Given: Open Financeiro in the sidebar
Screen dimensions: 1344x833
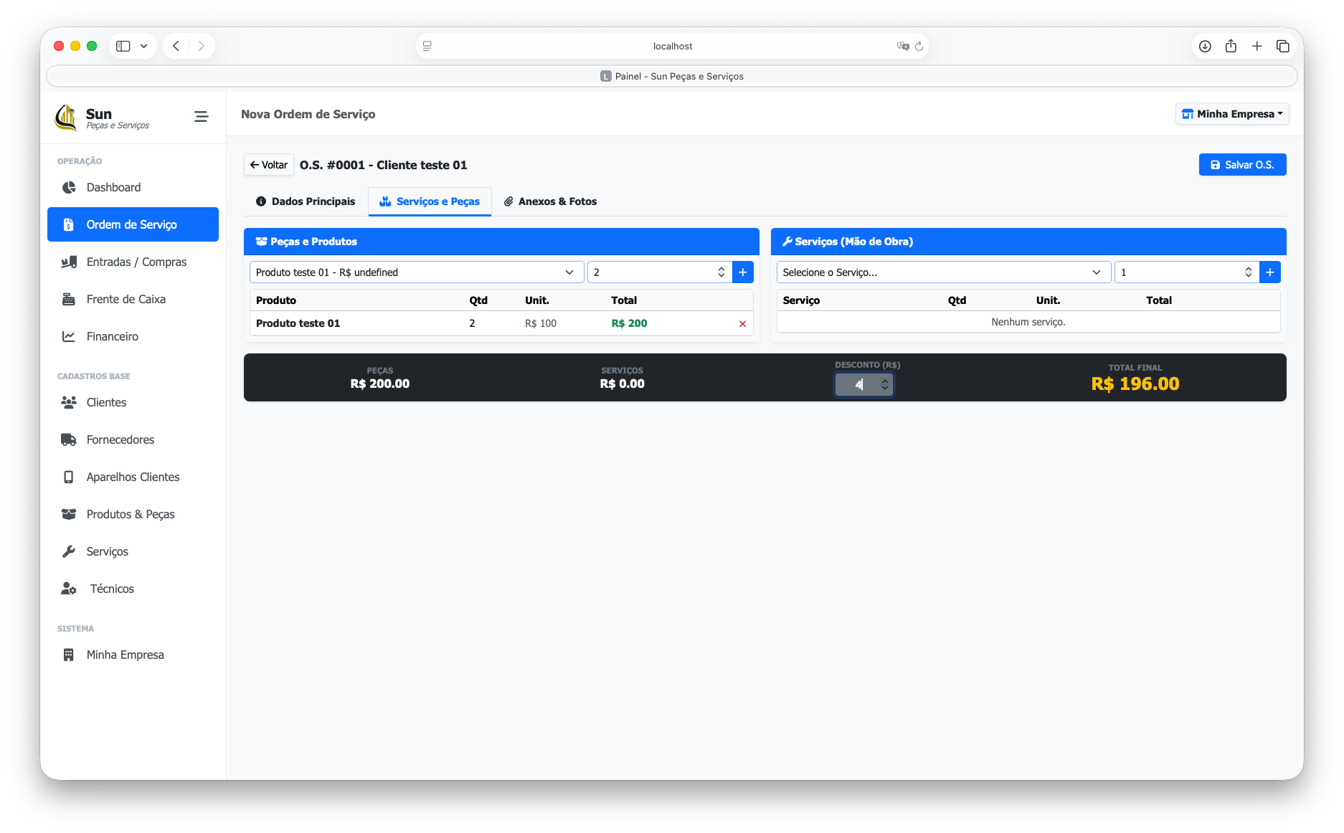Looking at the screenshot, I should click(112, 336).
